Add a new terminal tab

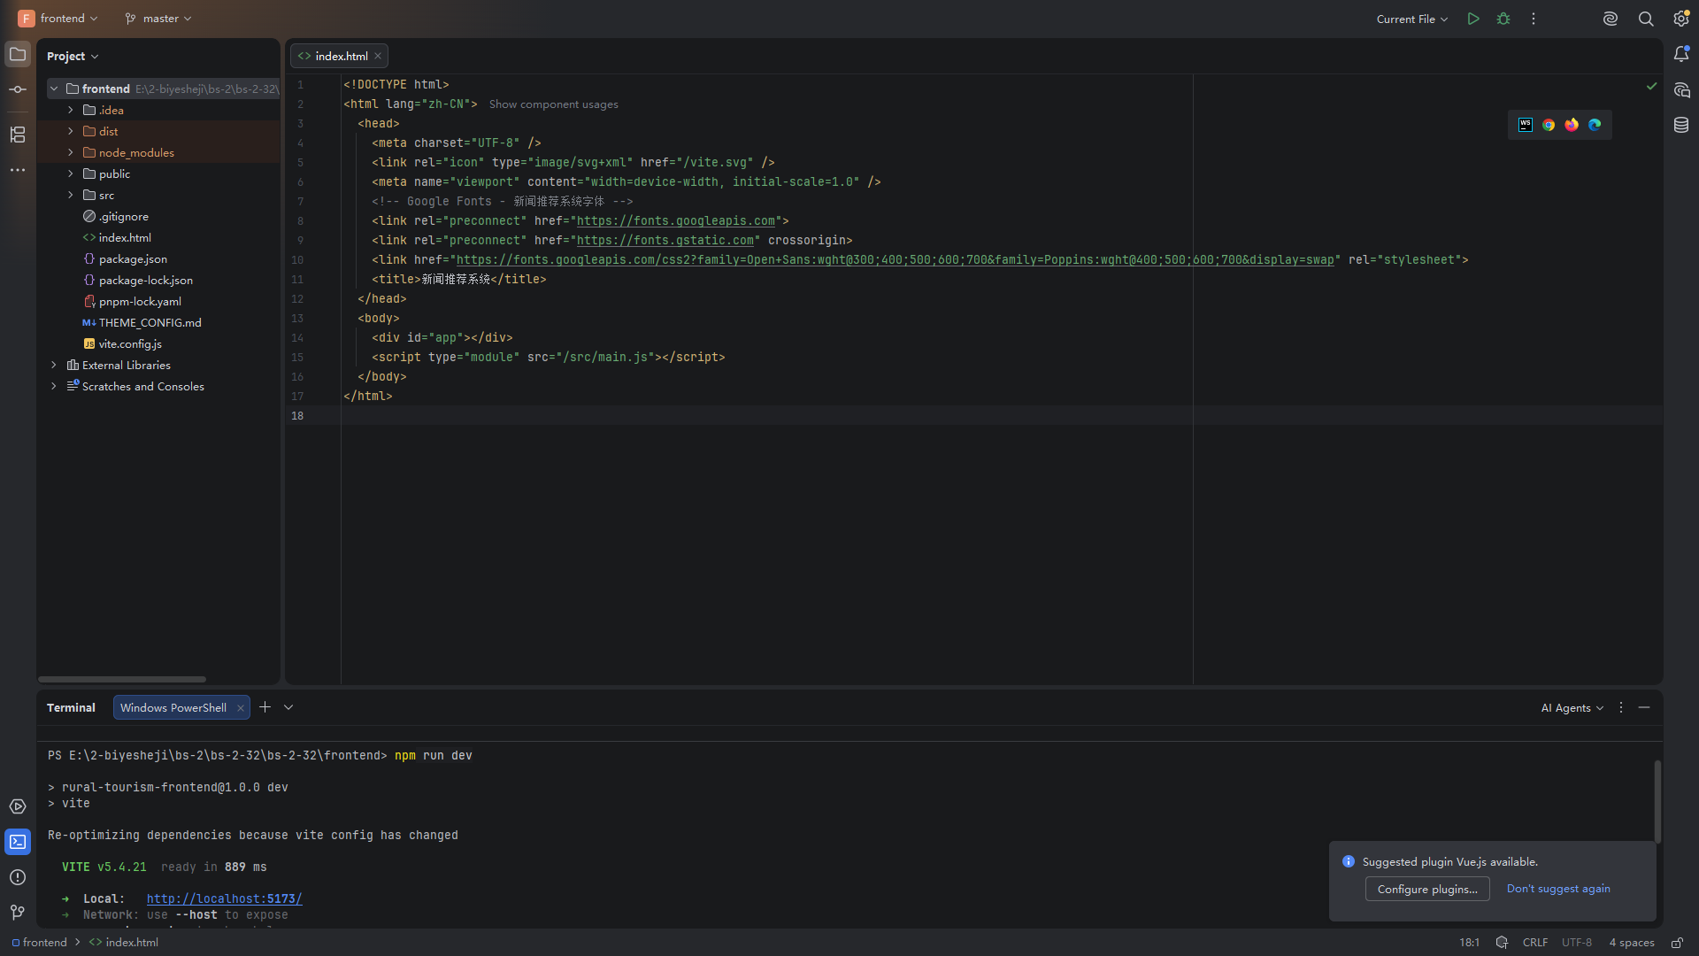tap(265, 707)
